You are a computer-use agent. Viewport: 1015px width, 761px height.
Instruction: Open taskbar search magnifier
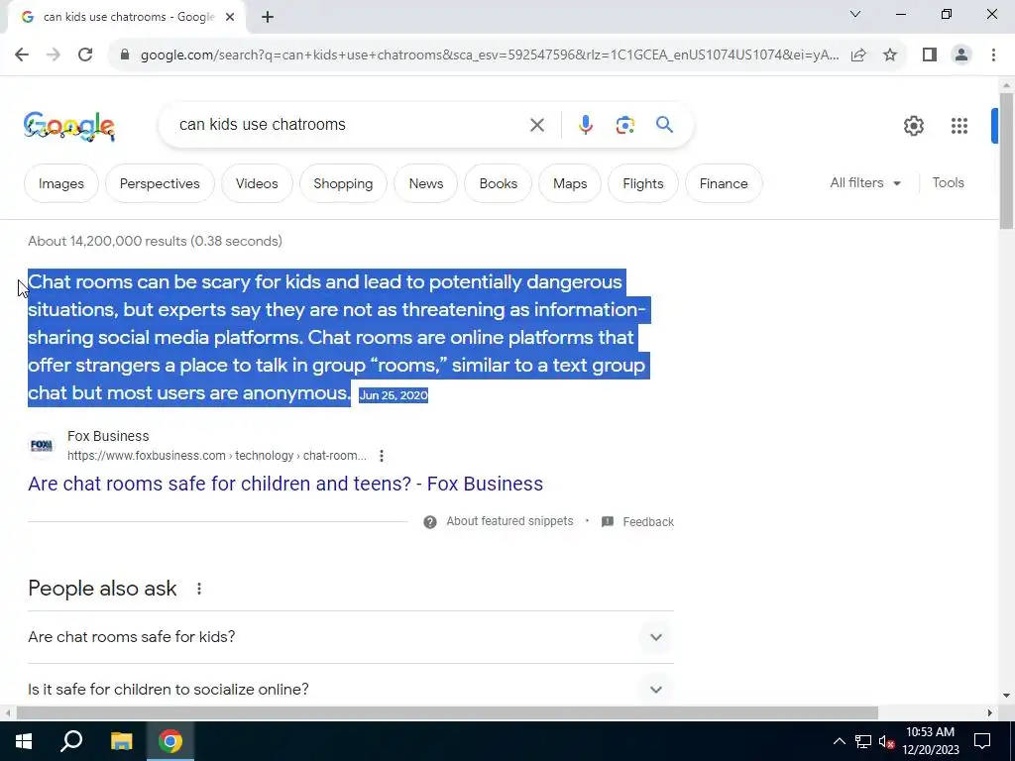(x=71, y=741)
